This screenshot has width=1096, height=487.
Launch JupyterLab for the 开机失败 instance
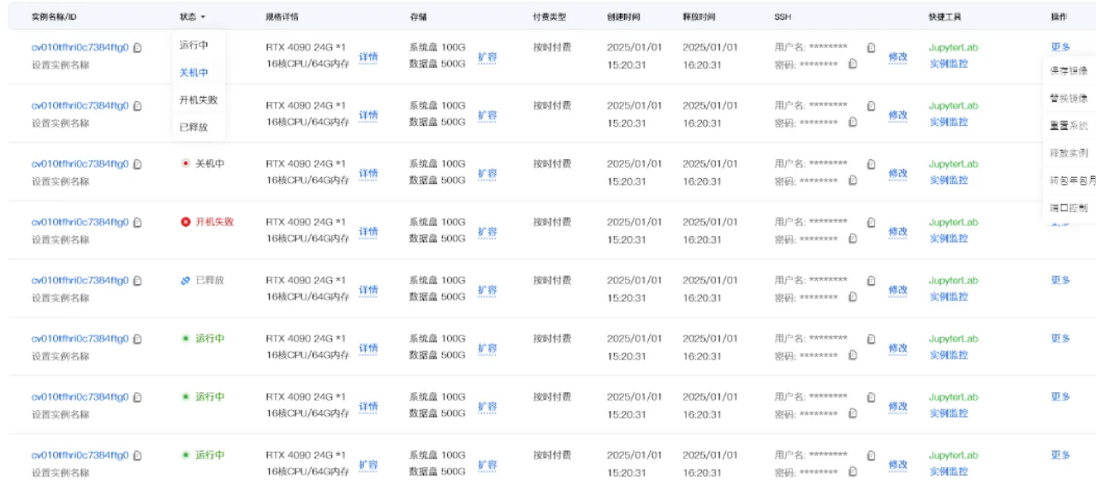(x=953, y=222)
